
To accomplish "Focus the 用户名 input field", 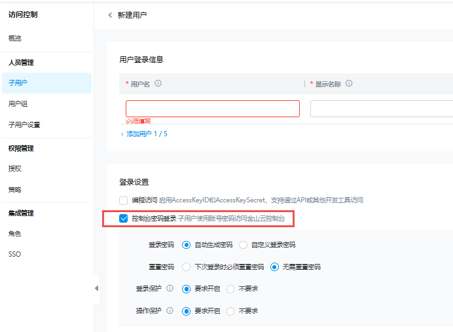I will pyautogui.click(x=213, y=109).
